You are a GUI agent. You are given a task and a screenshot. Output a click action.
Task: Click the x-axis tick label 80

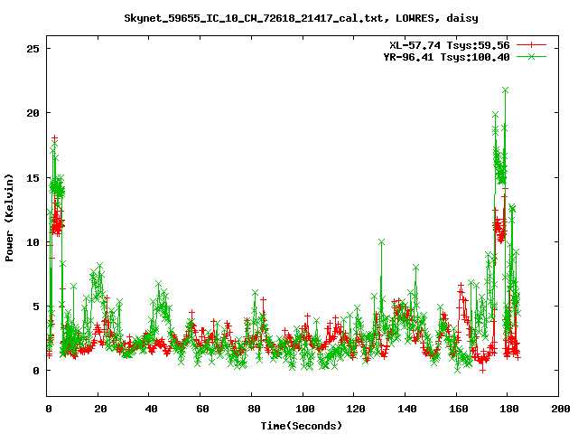point(254,409)
